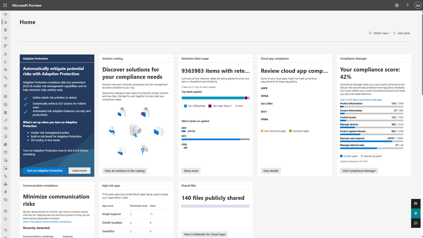423x238 pixels.
Task: Open Compliance Manager card ellipsis menu
Action: click(408, 58)
